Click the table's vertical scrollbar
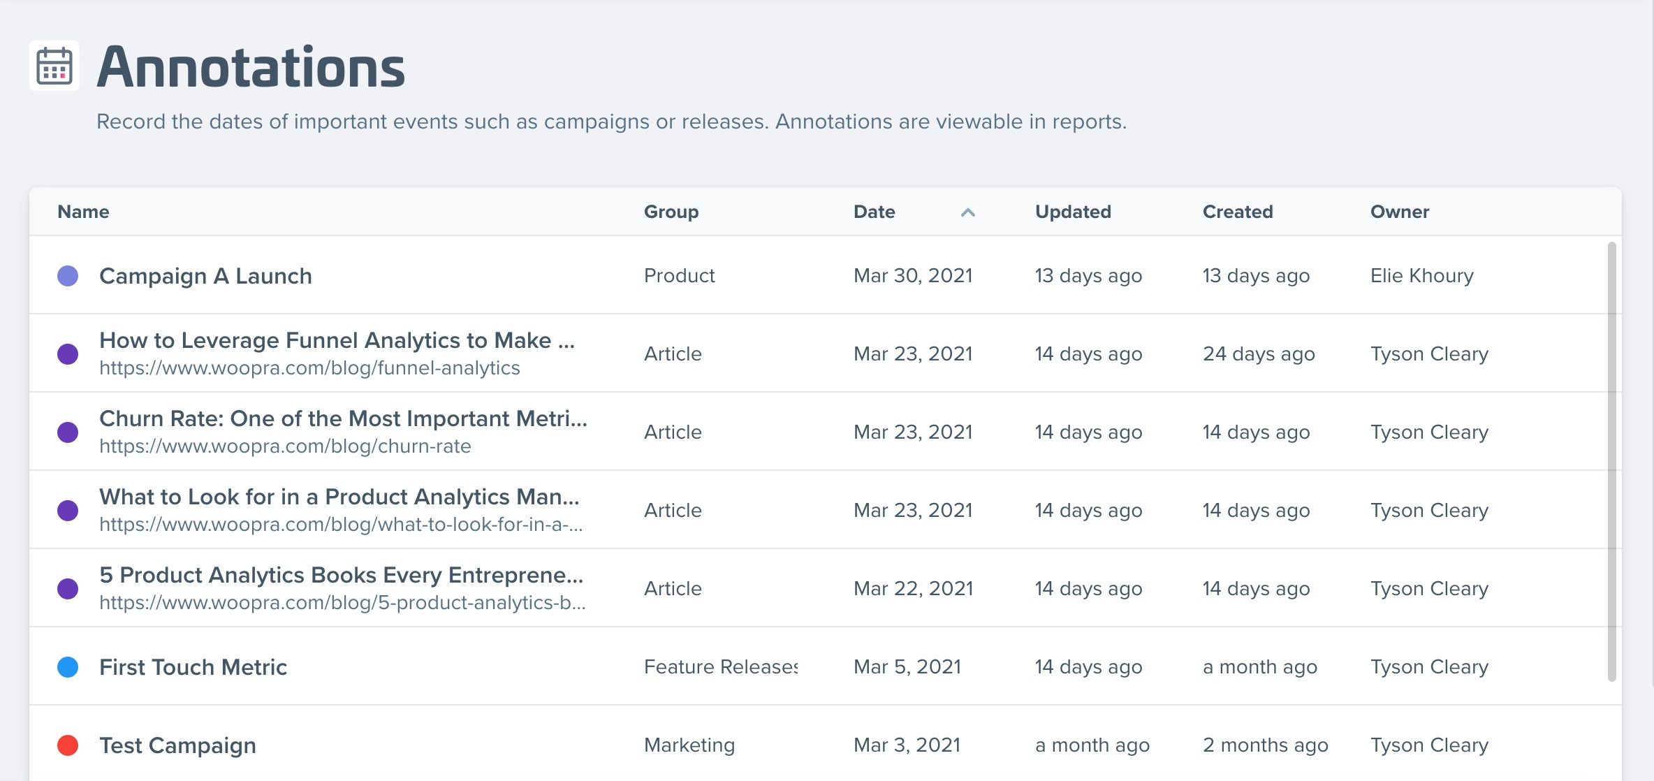The width and height of the screenshot is (1654, 781). click(1611, 461)
